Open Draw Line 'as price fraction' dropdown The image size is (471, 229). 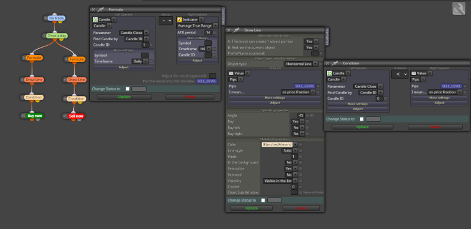(298, 92)
